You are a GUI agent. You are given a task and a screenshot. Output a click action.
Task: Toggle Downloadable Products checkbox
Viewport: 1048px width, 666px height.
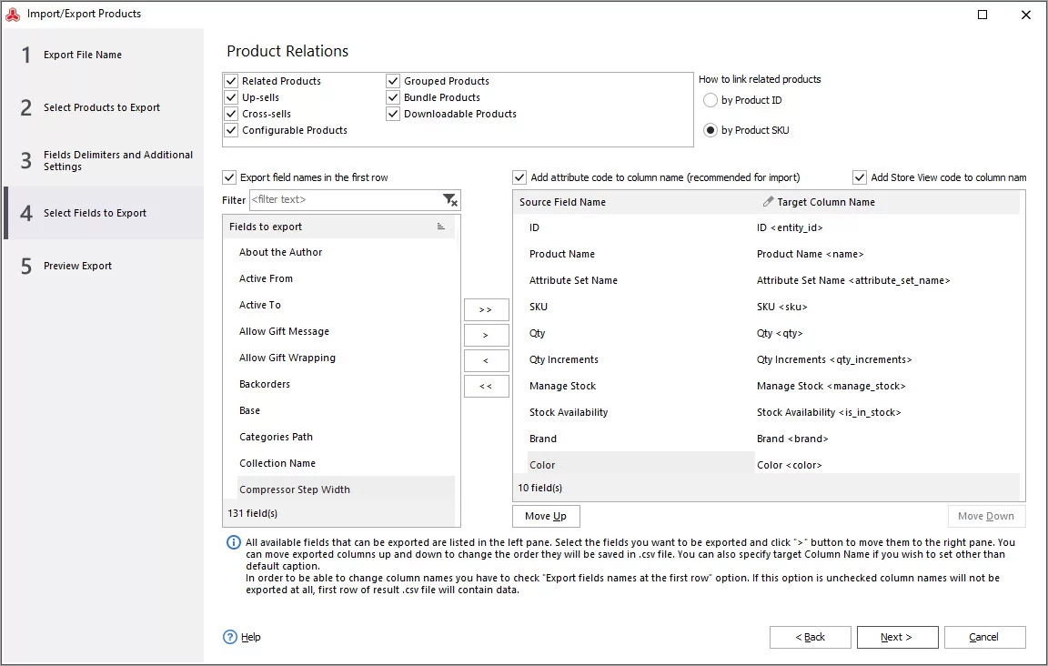coord(393,114)
